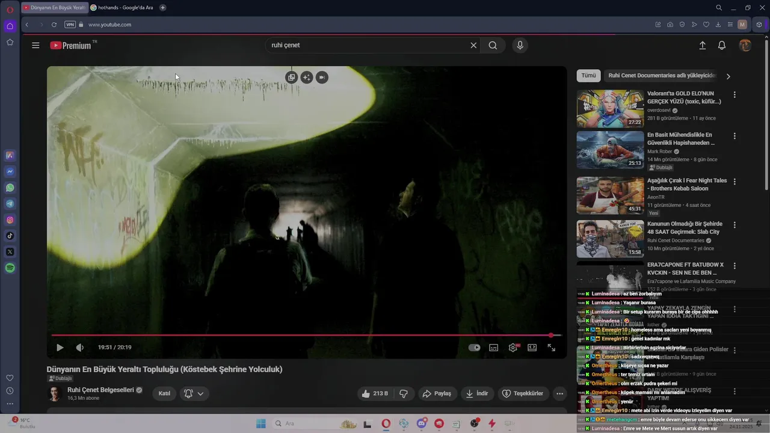The height and width of the screenshot is (433, 770).
Task: Open options for Brothers Kebab Saloon video
Action: pos(735,182)
